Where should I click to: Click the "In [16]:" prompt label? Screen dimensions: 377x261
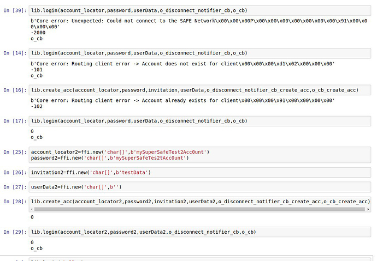click(x=15, y=89)
